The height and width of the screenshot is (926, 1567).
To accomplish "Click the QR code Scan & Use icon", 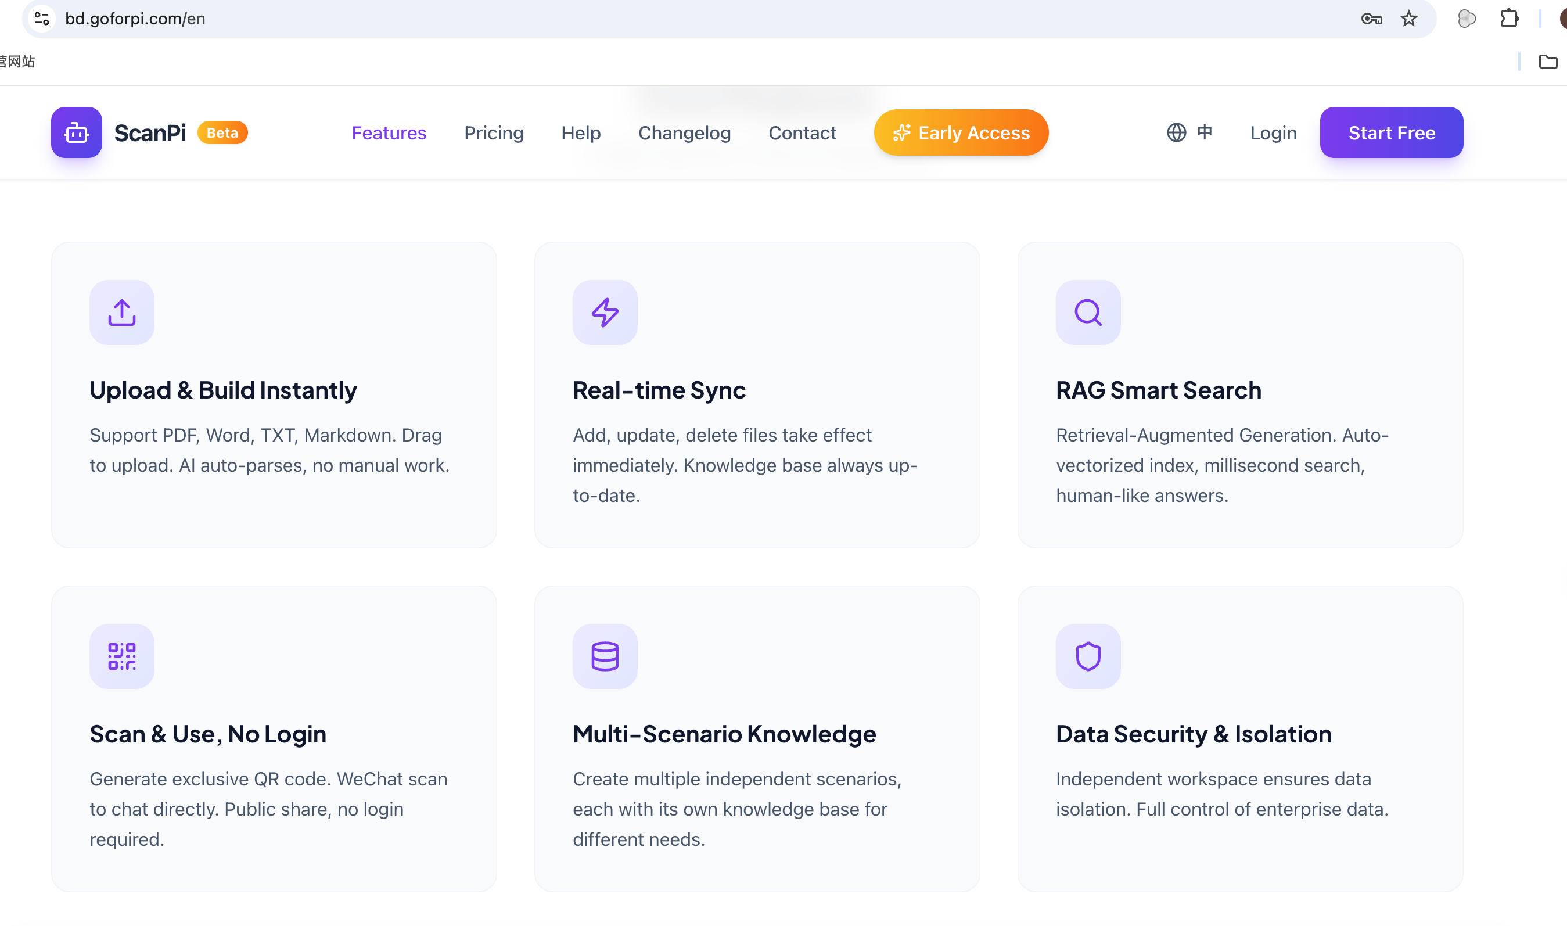I will point(121,656).
